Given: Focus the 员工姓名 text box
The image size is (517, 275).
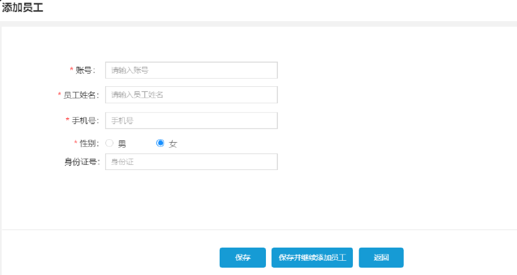Looking at the screenshot, I should coord(191,95).
